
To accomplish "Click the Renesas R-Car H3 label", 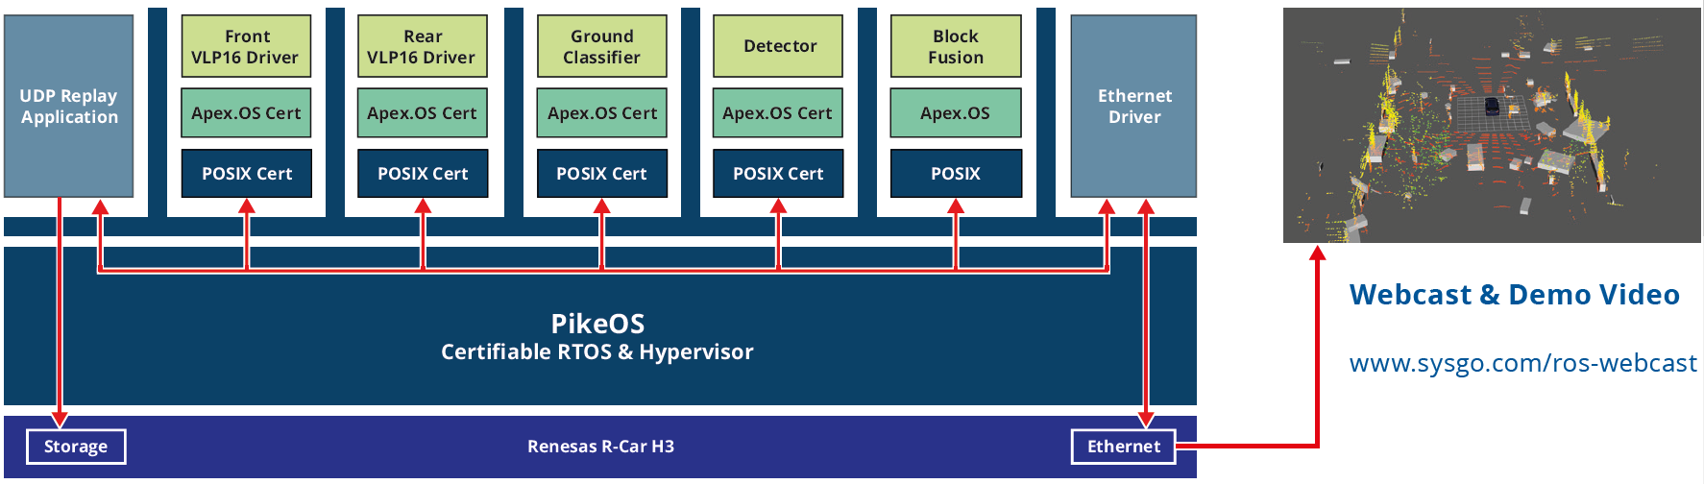I will [x=600, y=447].
